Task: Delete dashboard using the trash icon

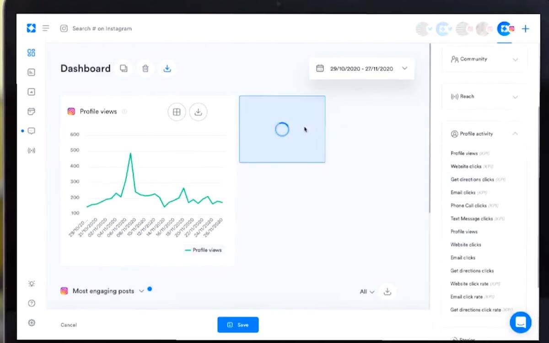Action: click(145, 68)
